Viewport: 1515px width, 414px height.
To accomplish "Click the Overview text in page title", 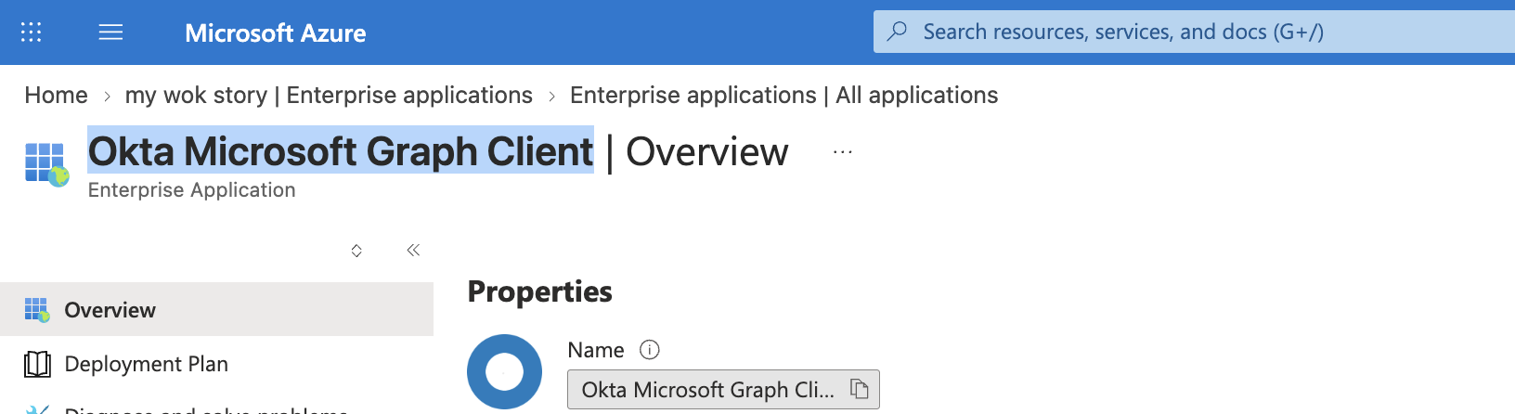I will pyautogui.click(x=706, y=151).
